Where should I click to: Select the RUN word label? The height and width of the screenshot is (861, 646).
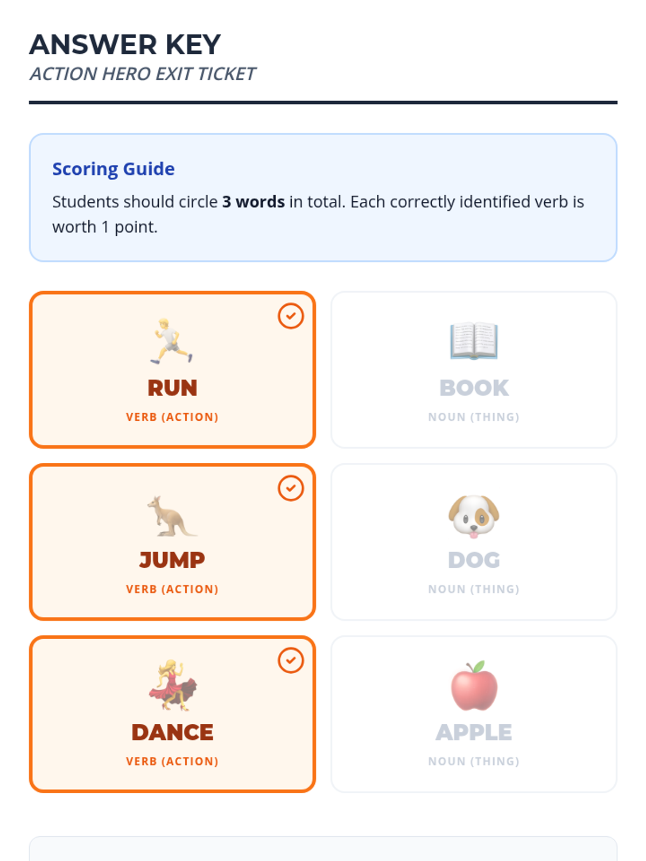tap(172, 388)
